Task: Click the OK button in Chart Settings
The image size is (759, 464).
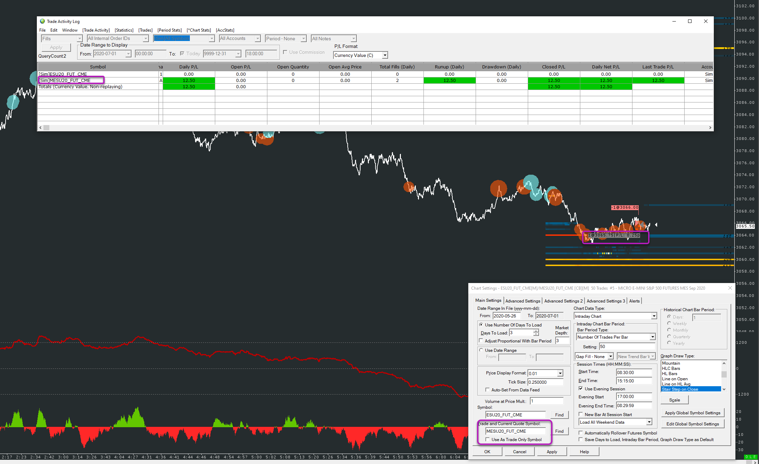Action: tap(487, 451)
